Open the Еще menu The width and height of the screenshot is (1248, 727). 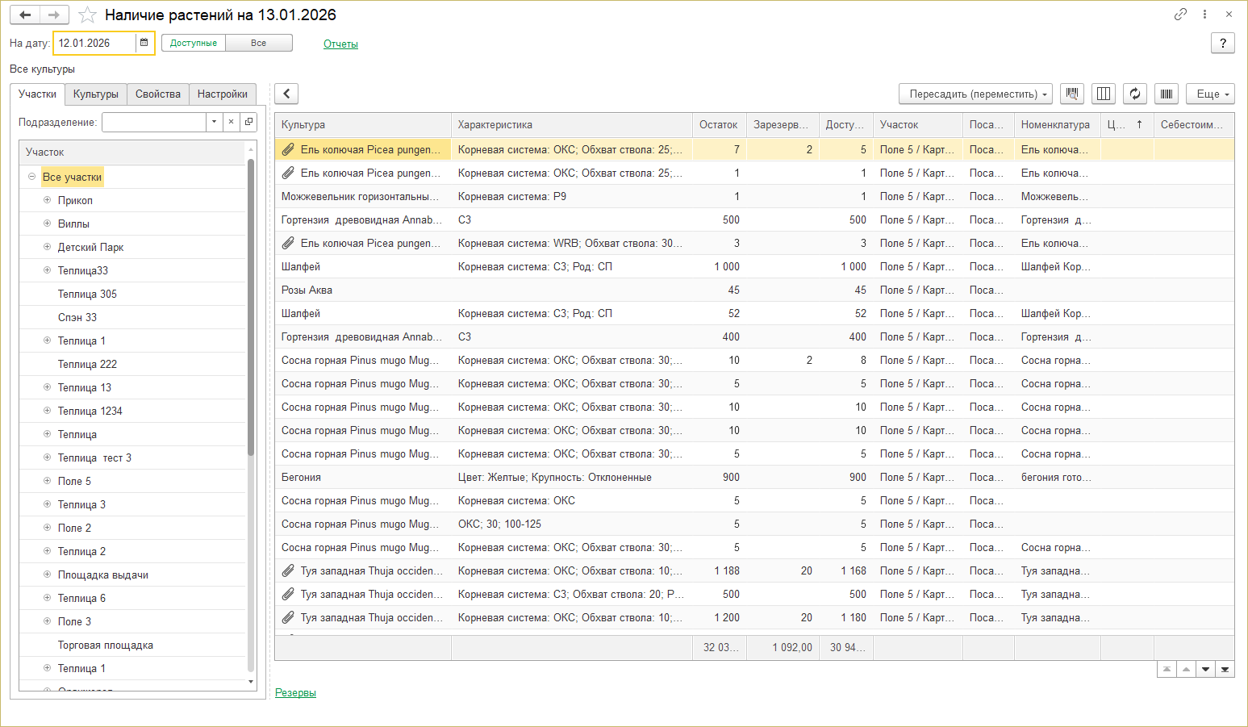point(1210,94)
